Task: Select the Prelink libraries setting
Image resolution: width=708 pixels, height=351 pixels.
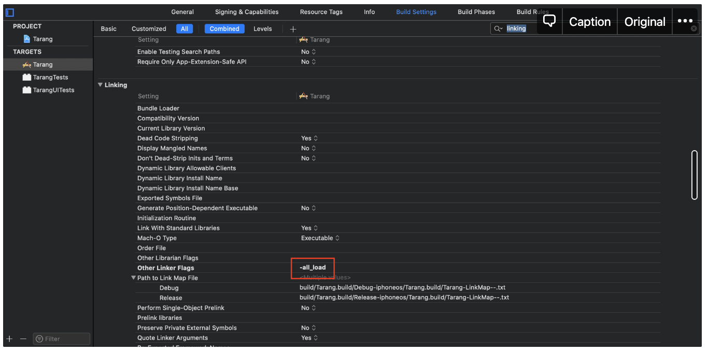Action: pos(160,318)
